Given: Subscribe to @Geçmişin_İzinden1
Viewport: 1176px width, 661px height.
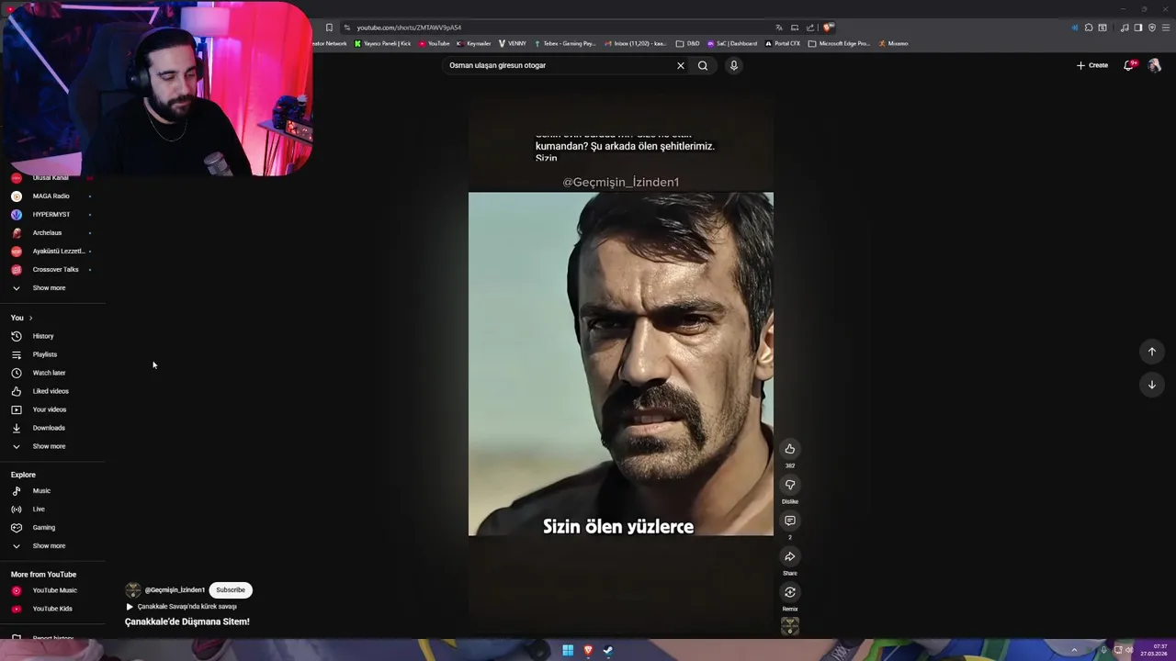Looking at the screenshot, I should point(231,590).
